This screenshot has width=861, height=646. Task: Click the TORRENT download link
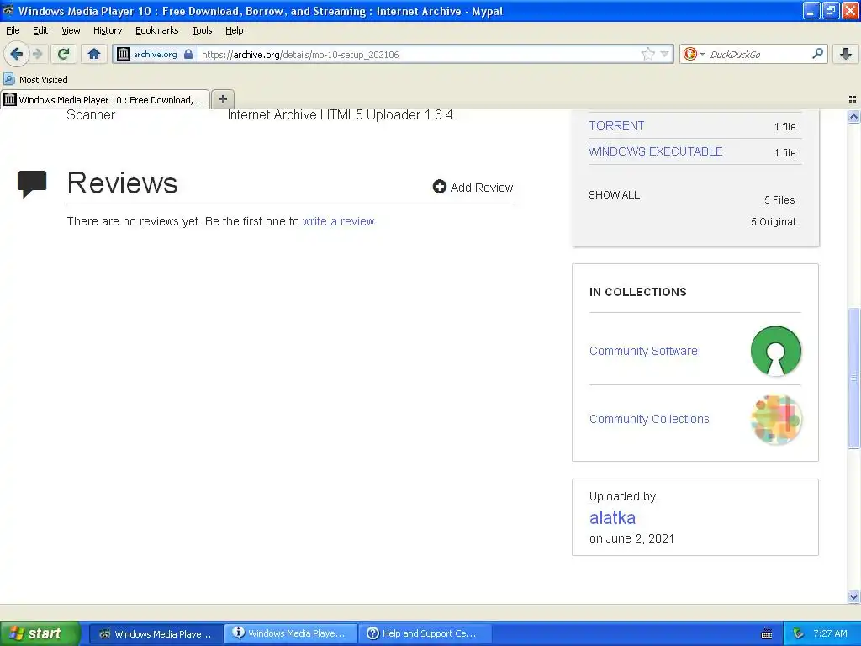(616, 125)
